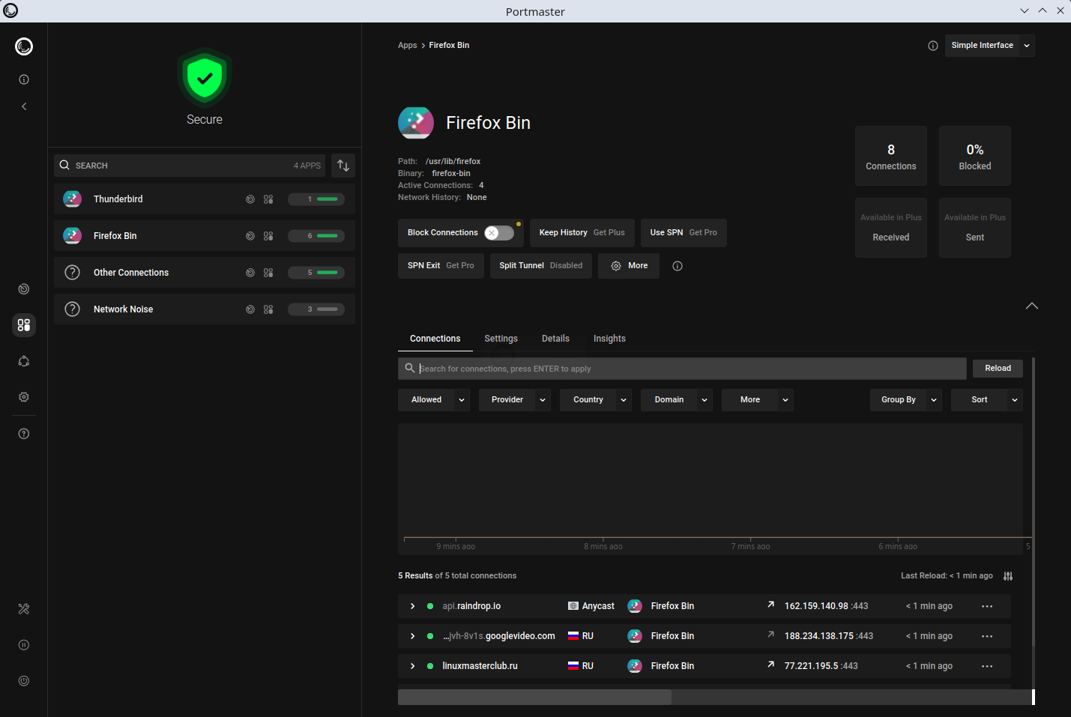Open the filter settings icon beside Last Reload
Image resolution: width=1071 pixels, height=717 pixels.
point(1008,576)
